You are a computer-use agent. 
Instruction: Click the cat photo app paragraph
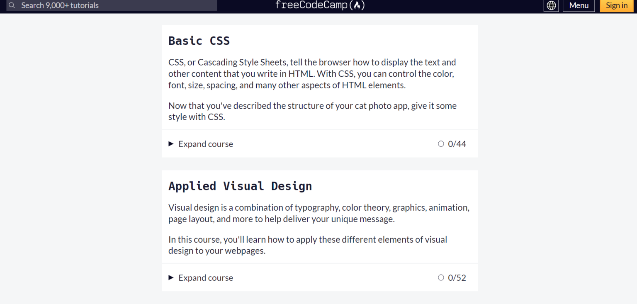tap(312, 111)
